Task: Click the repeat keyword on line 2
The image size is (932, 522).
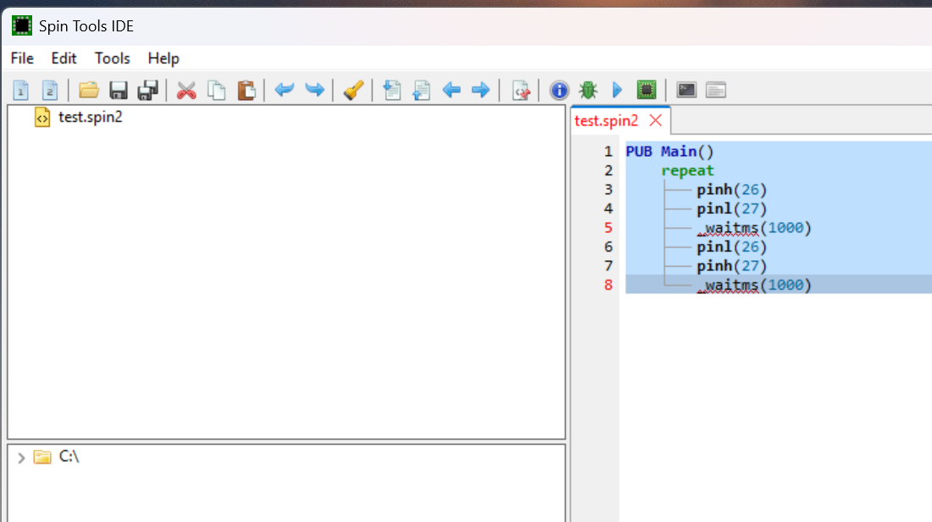Action: (687, 170)
